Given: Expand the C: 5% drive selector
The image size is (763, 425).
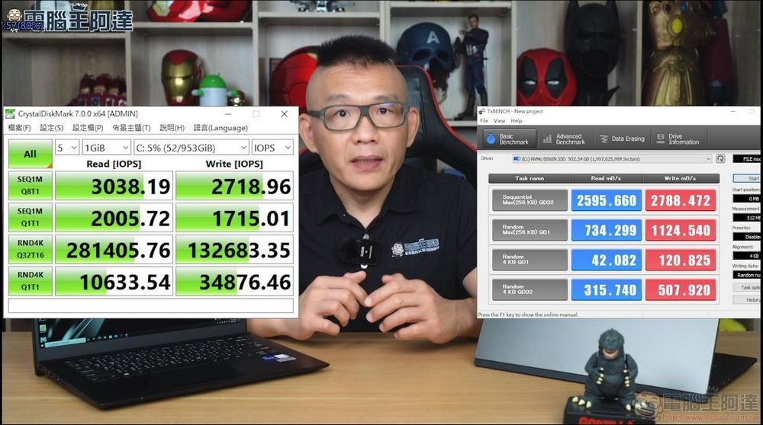Looking at the screenshot, I should tap(191, 147).
